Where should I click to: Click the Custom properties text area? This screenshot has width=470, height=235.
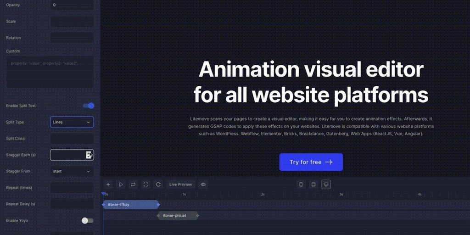tap(50, 72)
